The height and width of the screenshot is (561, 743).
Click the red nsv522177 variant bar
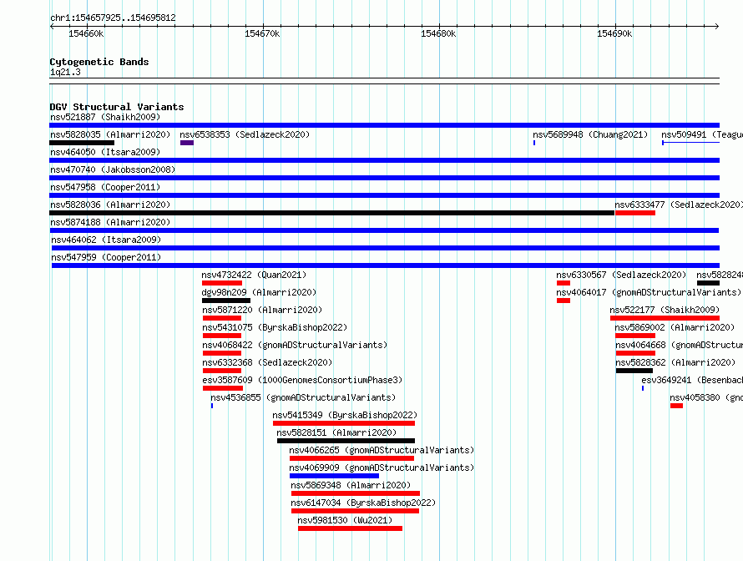[665, 318]
